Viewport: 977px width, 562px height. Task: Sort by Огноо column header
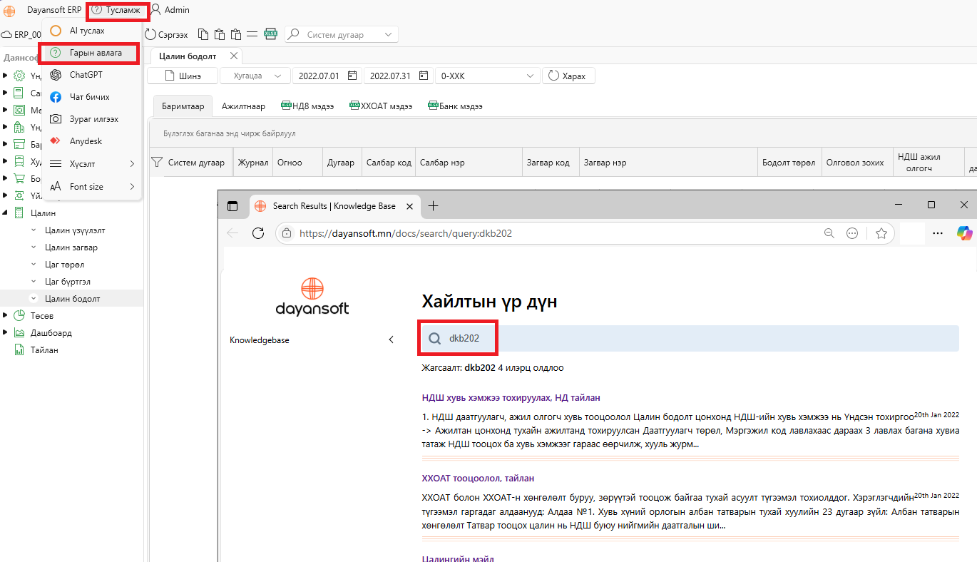pyautogui.click(x=297, y=163)
